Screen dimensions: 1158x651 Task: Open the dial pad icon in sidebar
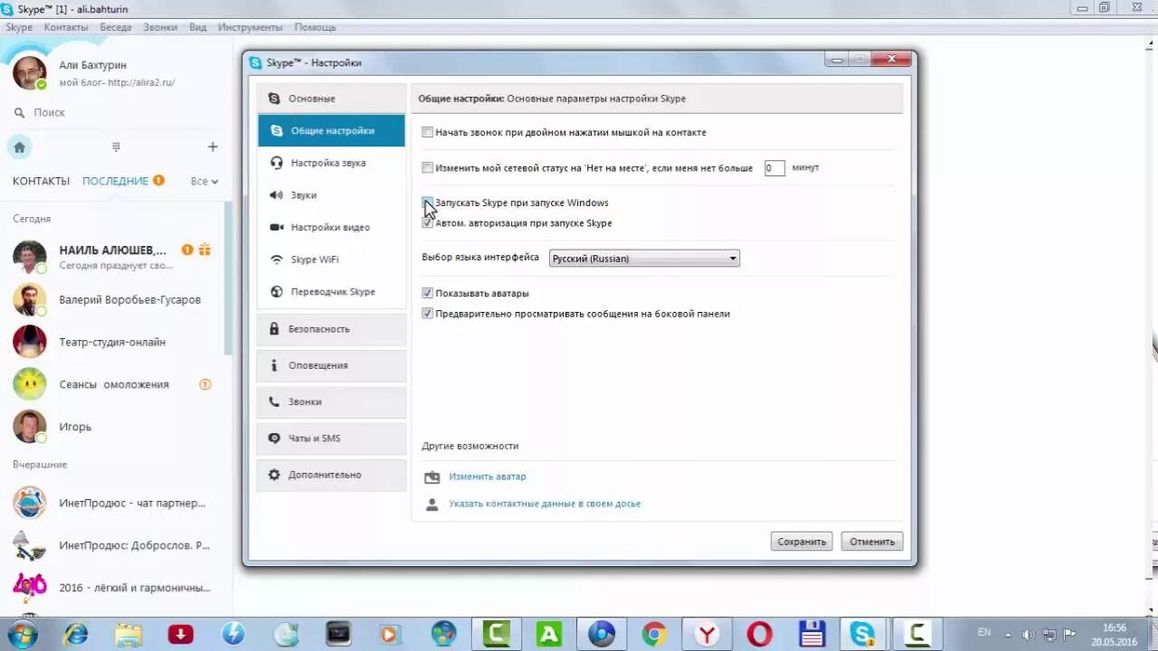click(116, 146)
